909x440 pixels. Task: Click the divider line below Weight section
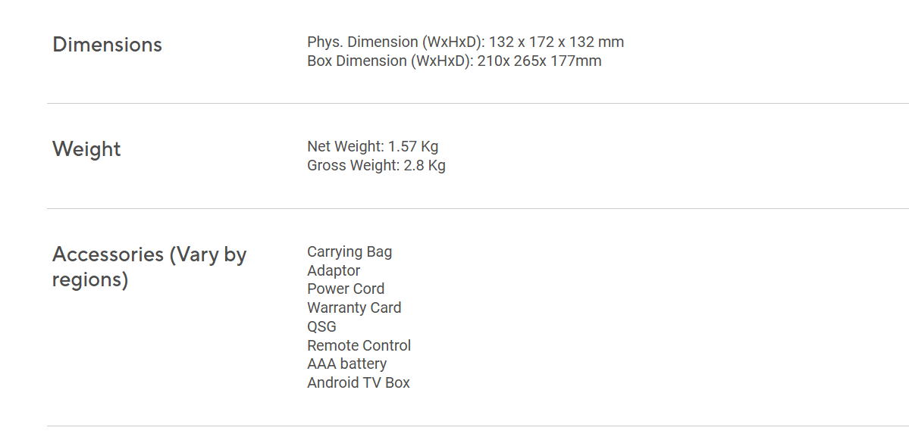tap(478, 208)
